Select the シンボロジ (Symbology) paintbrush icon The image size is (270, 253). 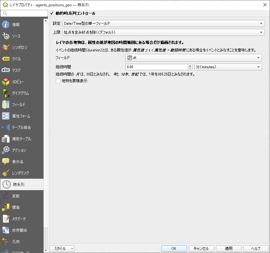(x=6, y=48)
